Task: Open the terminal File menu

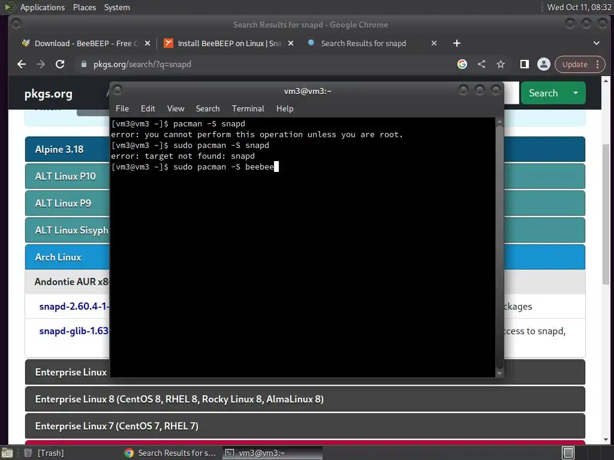Action: (122, 109)
